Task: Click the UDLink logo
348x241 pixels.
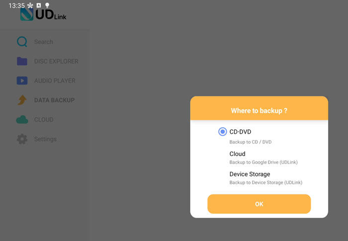Action: [43, 14]
